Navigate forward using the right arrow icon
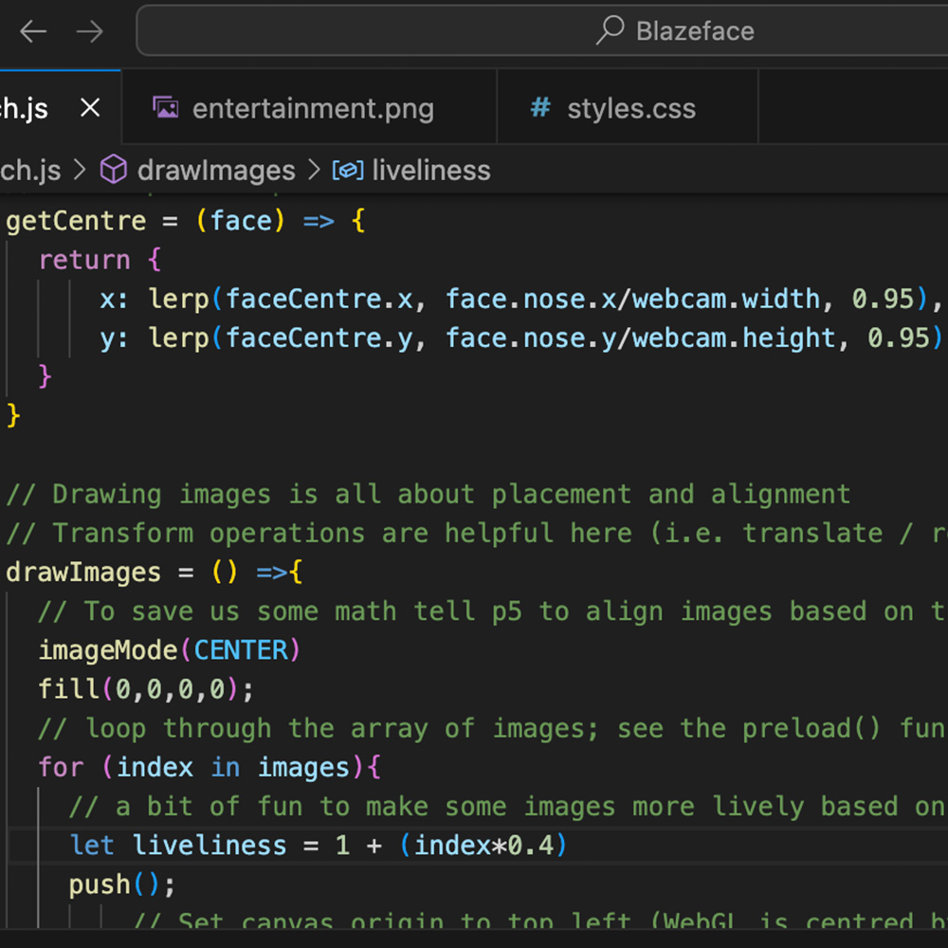948x948 pixels. [x=90, y=31]
